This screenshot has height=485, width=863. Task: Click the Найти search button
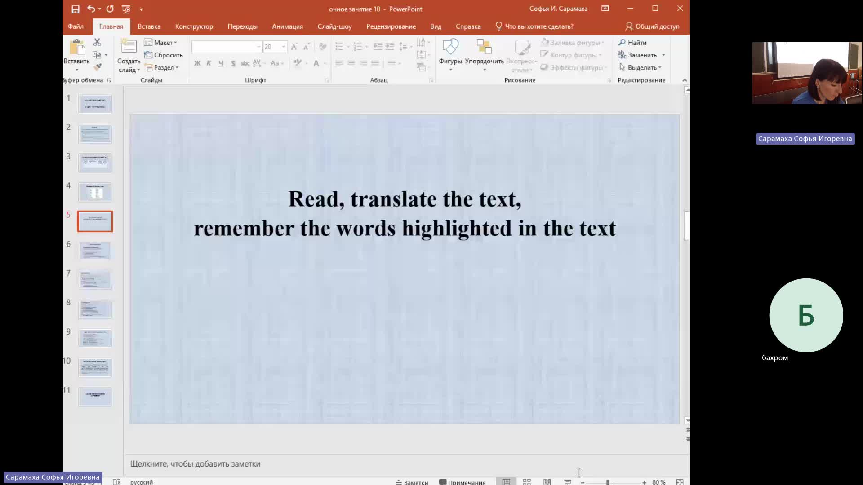coord(632,43)
